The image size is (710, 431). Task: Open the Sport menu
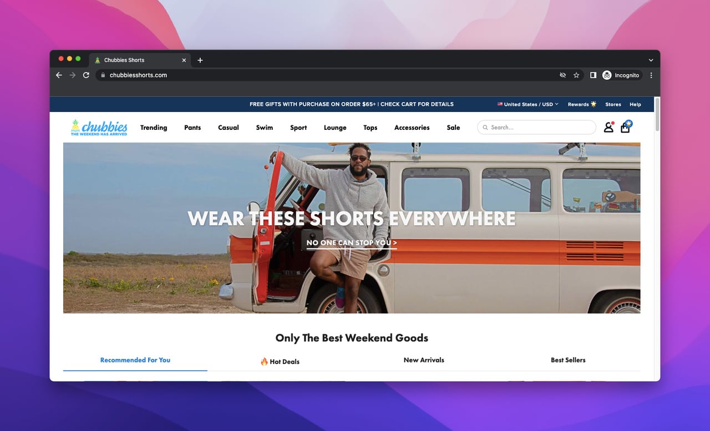(298, 128)
